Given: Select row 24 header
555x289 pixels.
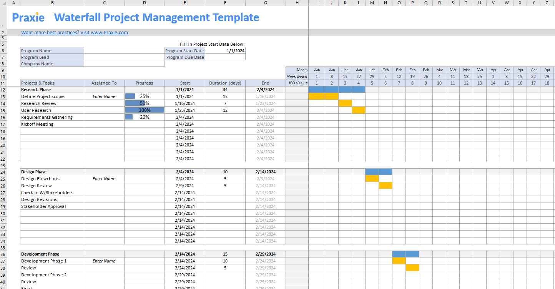Looking at the screenshot, I should 3,172.
